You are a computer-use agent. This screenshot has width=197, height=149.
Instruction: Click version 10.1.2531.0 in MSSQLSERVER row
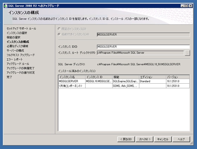pos(178,81)
